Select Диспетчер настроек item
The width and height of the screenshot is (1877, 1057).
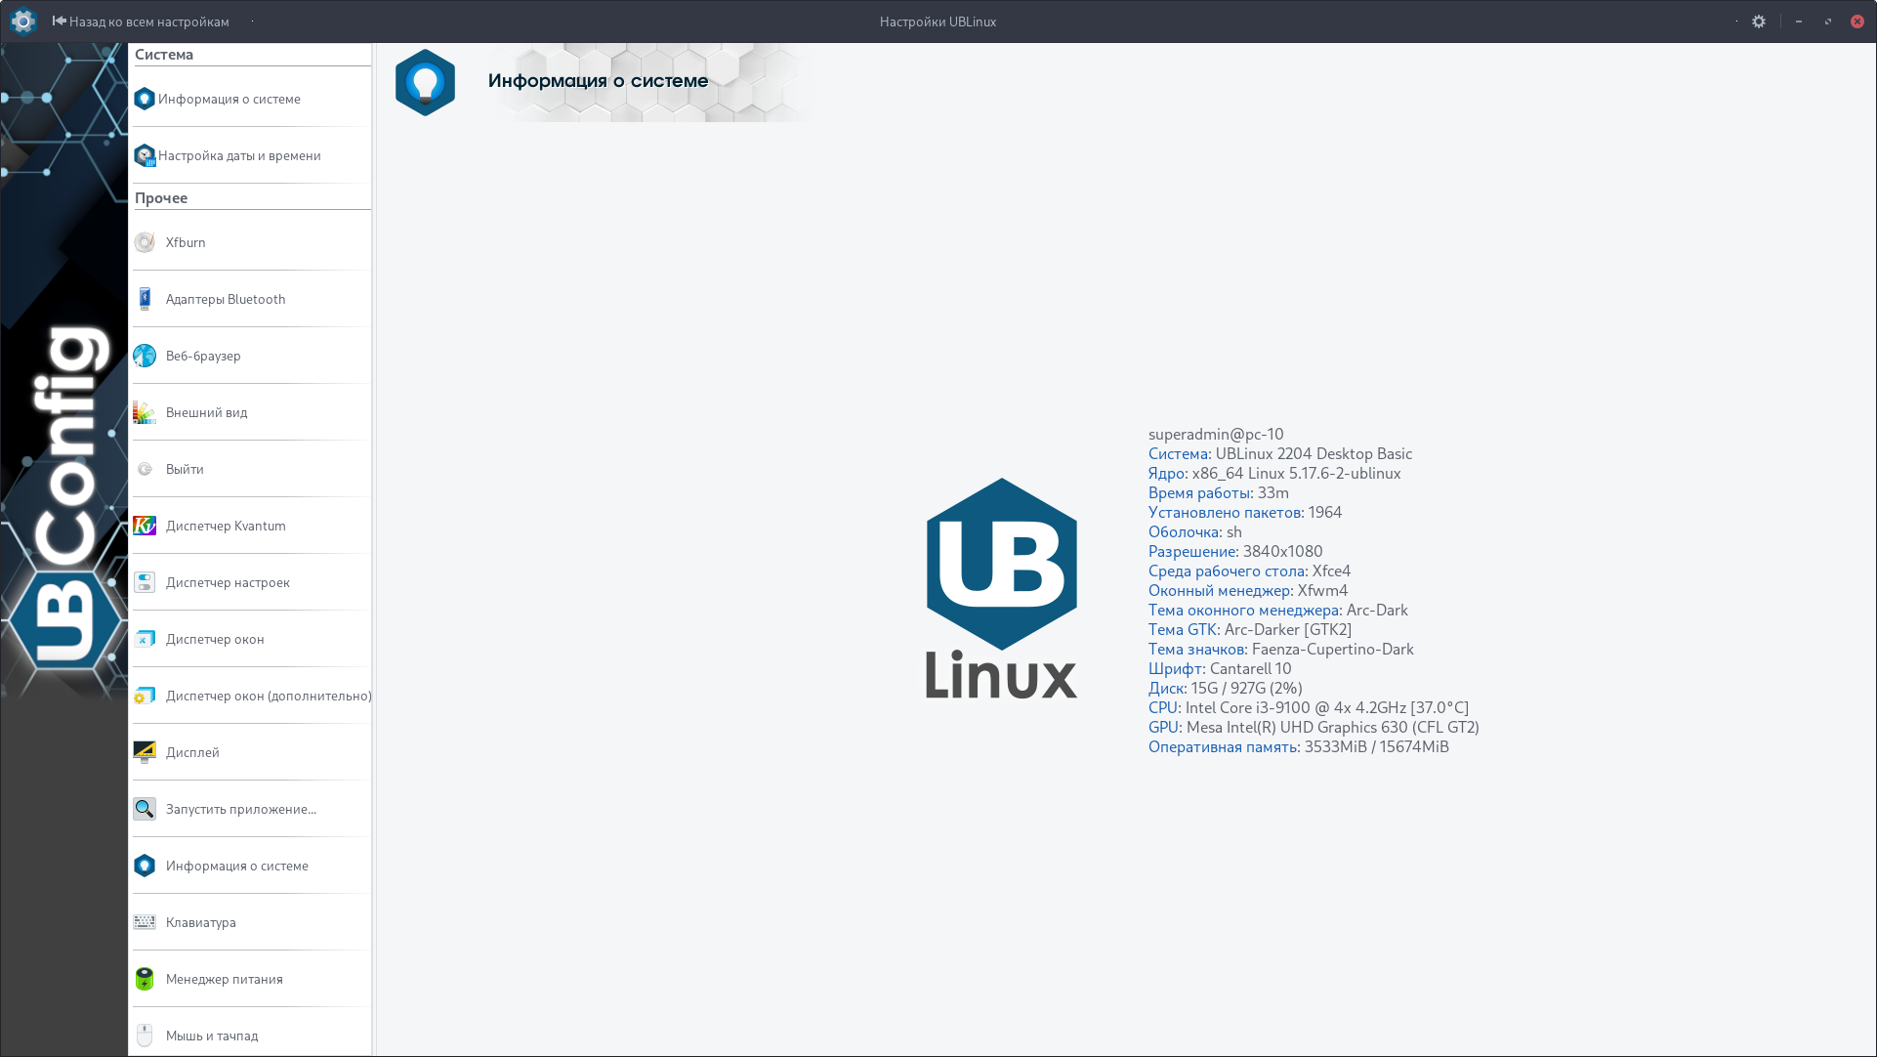click(x=228, y=582)
